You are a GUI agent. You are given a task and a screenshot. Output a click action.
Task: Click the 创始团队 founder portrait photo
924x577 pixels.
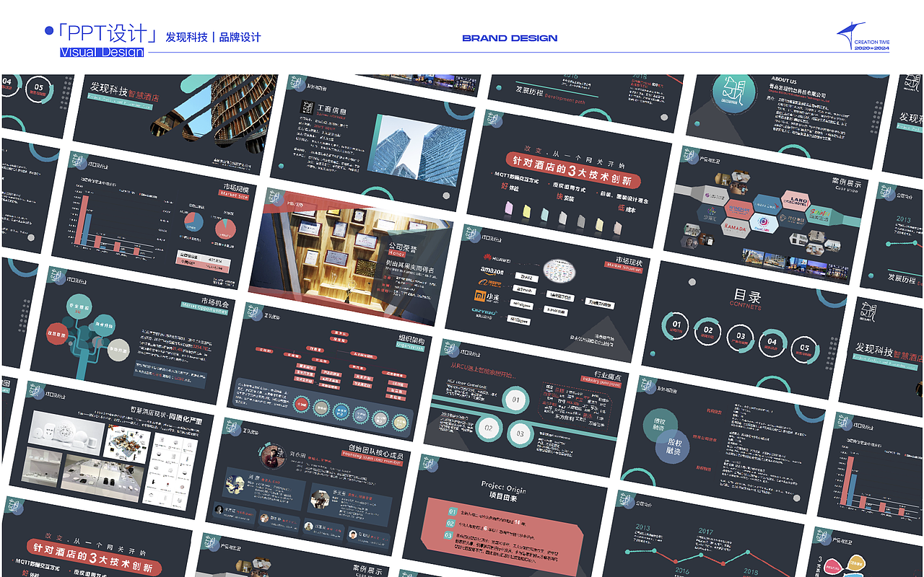pyautogui.click(x=271, y=456)
